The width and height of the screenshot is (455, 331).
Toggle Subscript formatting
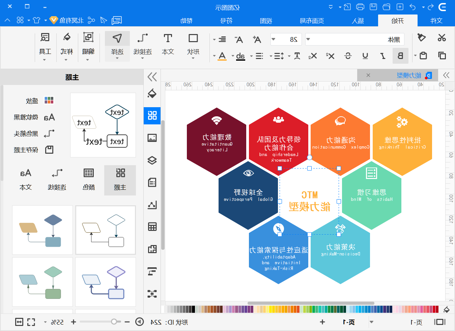coord(313,56)
